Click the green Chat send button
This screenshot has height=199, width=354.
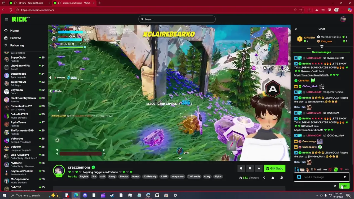344,186
